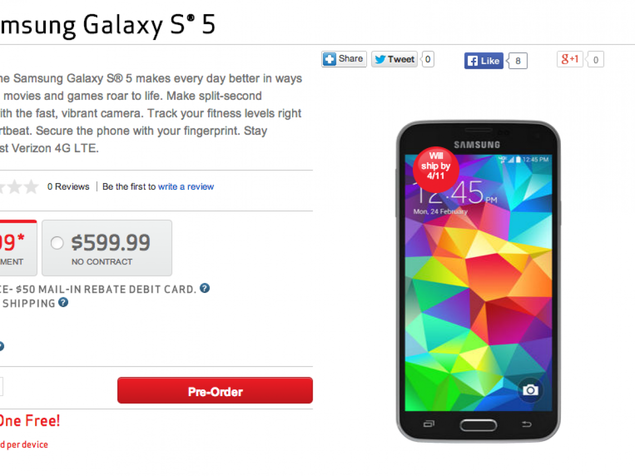The image size is (635, 476).
Task: Open help icon next to Shipping
Action: (x=63, y=303)
